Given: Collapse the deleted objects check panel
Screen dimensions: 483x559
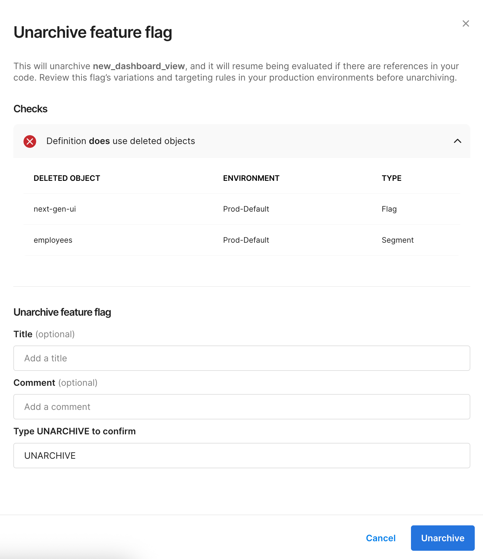Looking at the screenshot, I should pos(457,141).
